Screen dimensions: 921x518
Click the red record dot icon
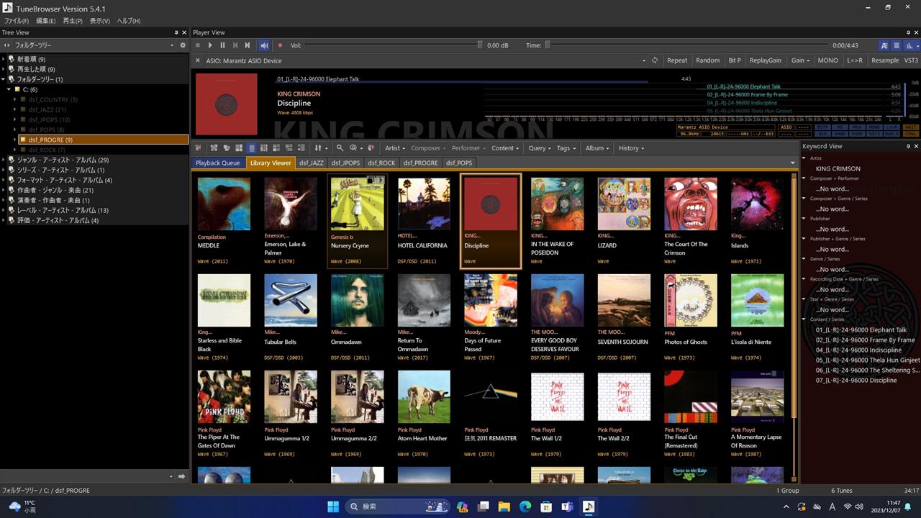point(280,45)
